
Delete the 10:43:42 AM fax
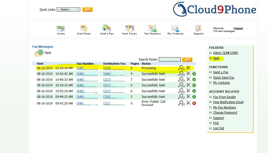pos(188,73)
